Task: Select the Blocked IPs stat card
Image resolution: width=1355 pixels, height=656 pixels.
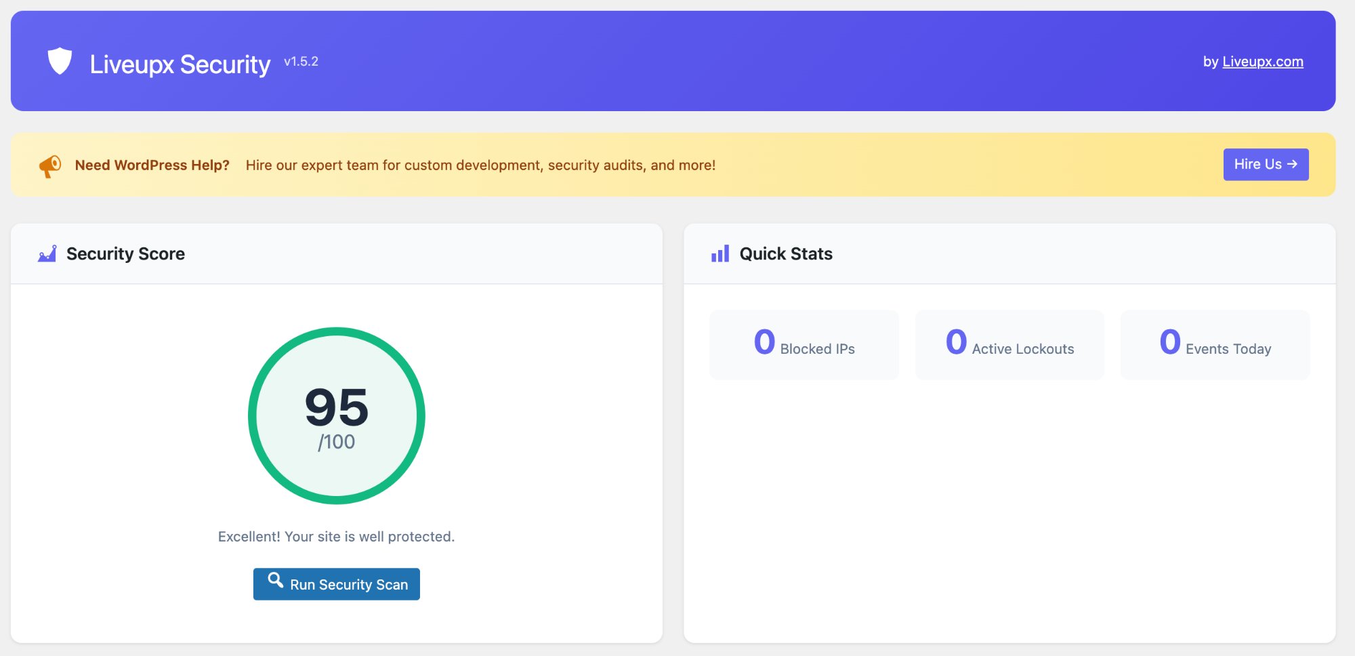Action: coord(804,345)
